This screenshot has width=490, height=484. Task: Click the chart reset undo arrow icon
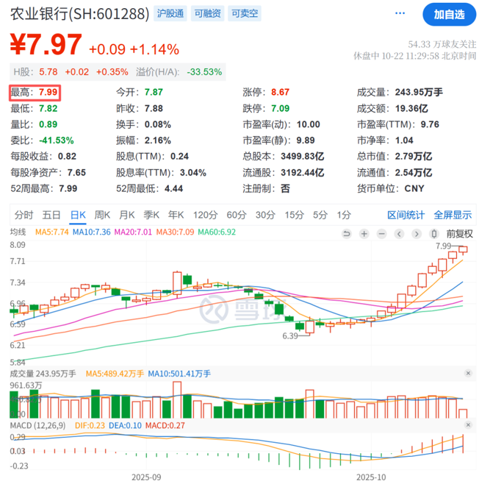[x=347, y=233]
